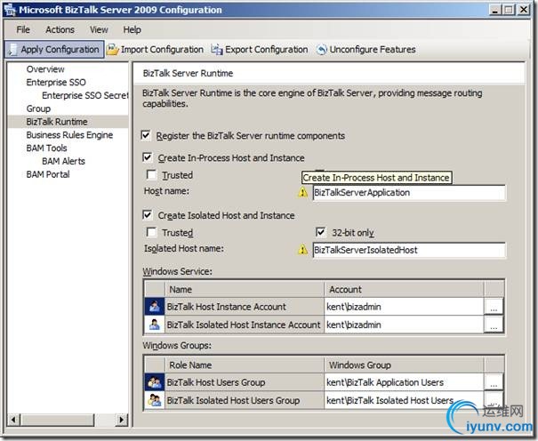
Task: Click the Apply Configuration toolbar icon
Action: 12,50
